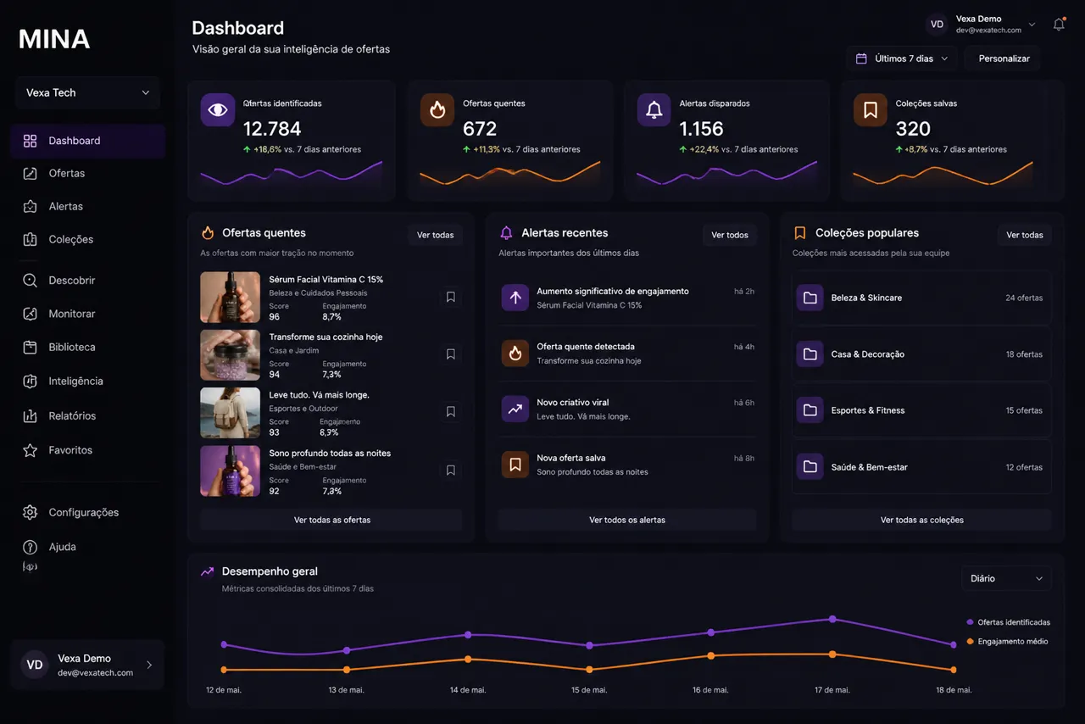This screenshot has width=1085, height=724.
Task: Open the Últimos 7 dias date range dropdown
Action: (902, 58)
